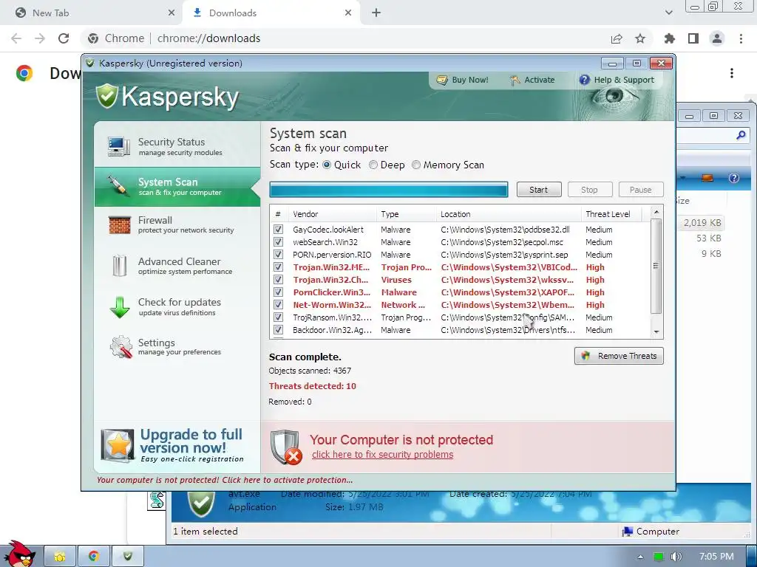Show hidden tray icons arrow
The height and width of the screenshot is (567, 757).
(640, 557)
